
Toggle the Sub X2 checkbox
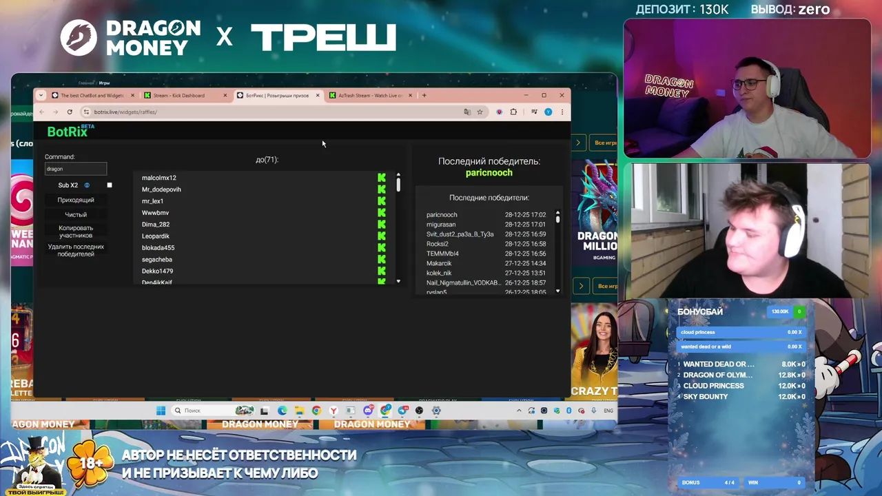coord(109,185)
